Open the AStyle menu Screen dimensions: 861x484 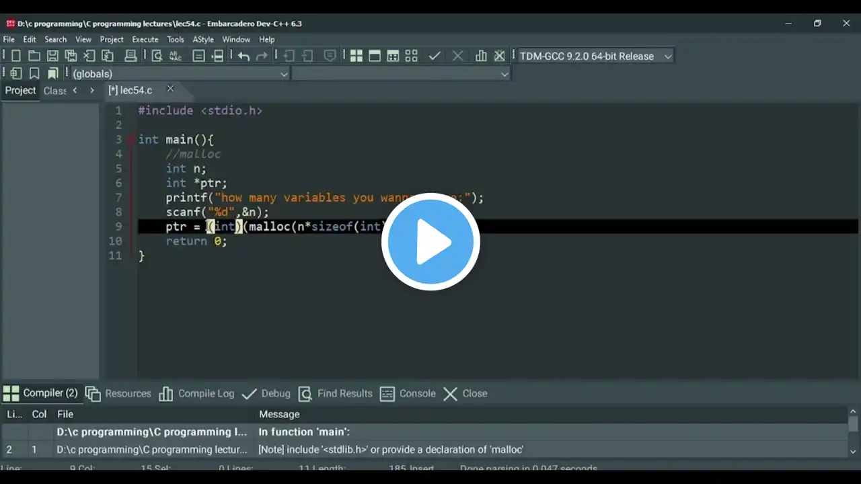pyautogui.click(x=204, y=40)
